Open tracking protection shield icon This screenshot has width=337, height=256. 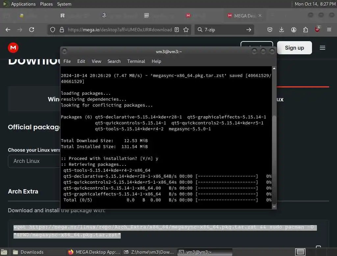(x=53, y=30)
